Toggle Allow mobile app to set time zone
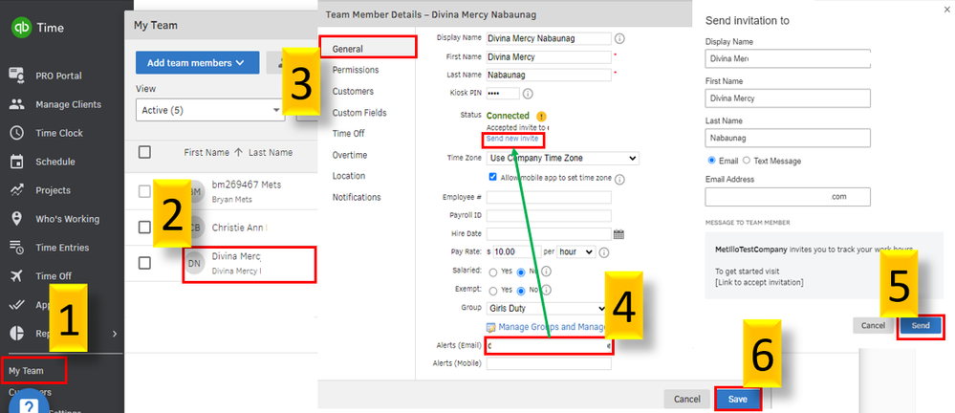 click(493, 177)
